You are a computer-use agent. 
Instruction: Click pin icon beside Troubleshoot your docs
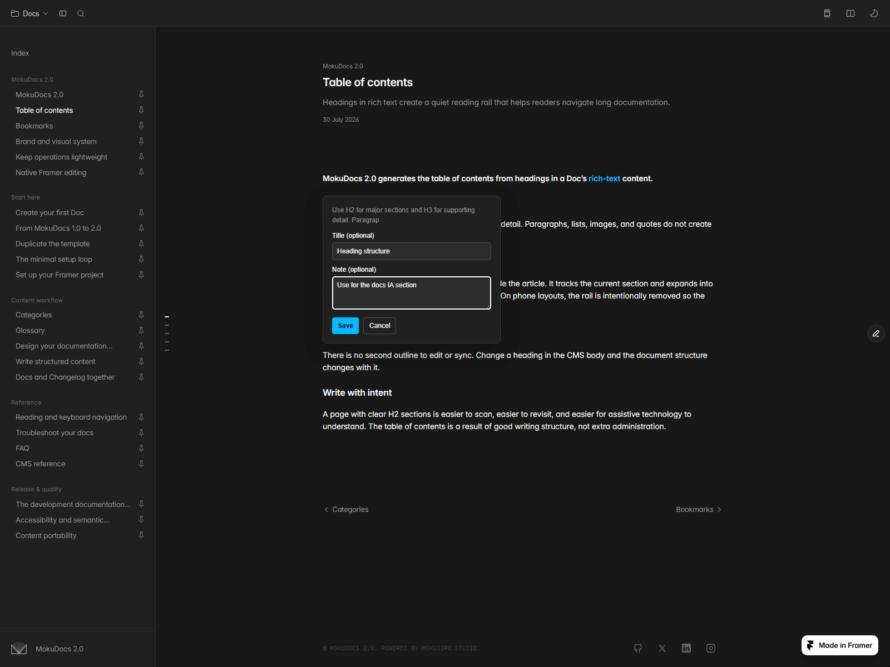(141, 432)
